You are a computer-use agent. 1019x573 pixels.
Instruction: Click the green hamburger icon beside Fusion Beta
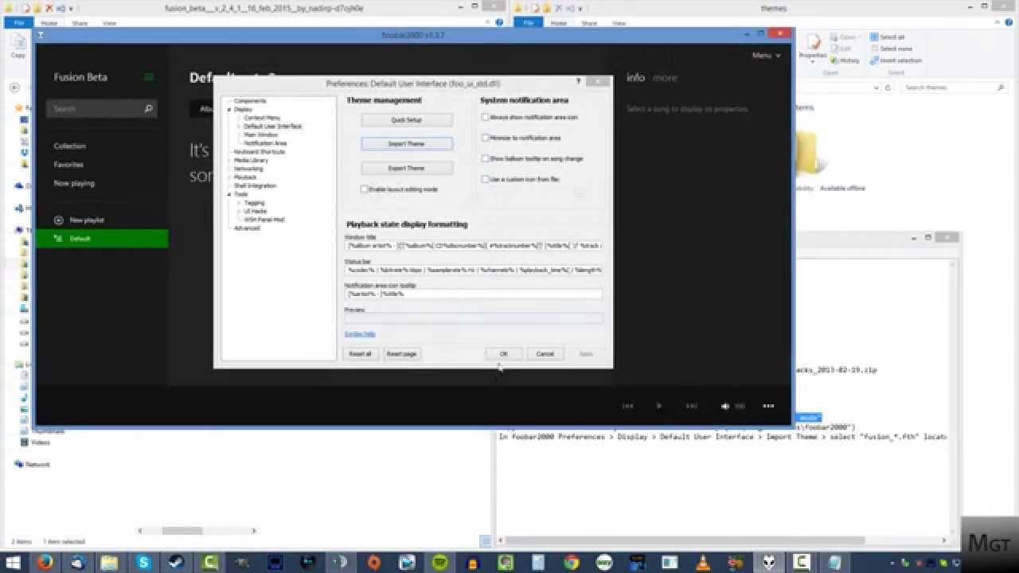[x=148, y=77]
